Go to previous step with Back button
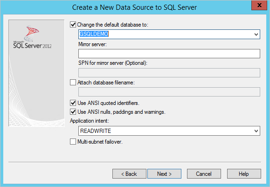This screenshot has width=270, height=187. pos(129,174)
